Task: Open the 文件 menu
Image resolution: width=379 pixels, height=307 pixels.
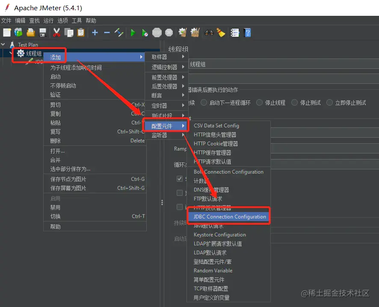Action: [x=6, y=21]
